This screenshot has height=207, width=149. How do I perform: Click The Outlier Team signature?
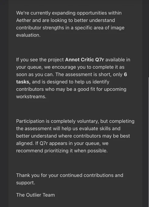(x=35, y=195)
